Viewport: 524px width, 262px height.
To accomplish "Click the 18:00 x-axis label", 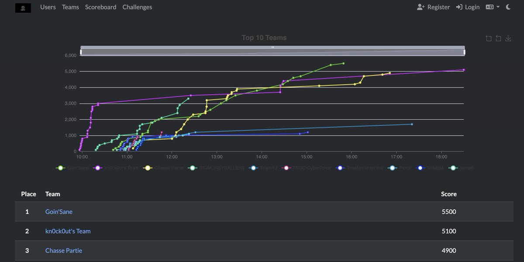I will (x=441, y=156).
